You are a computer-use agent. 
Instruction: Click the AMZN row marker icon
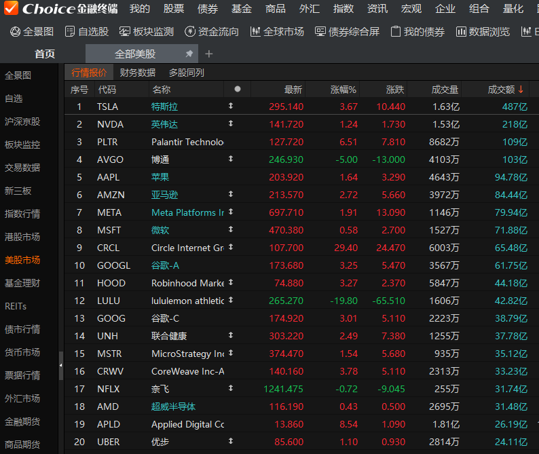pos(231,194)
